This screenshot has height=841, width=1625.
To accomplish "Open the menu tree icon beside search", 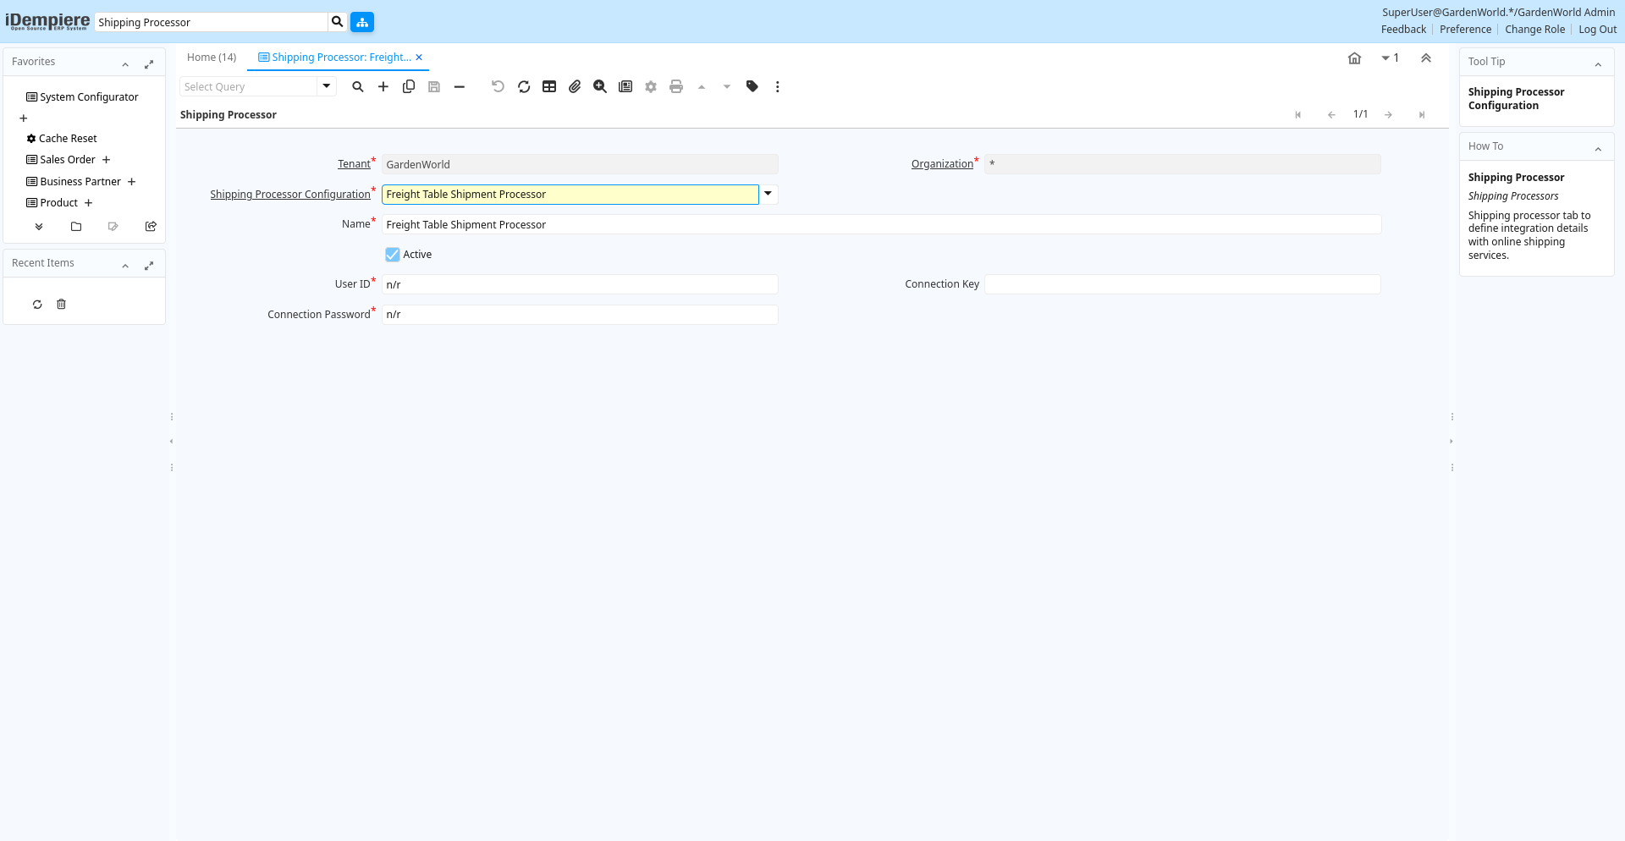I will pyautogui.click(x=362, y=22).
